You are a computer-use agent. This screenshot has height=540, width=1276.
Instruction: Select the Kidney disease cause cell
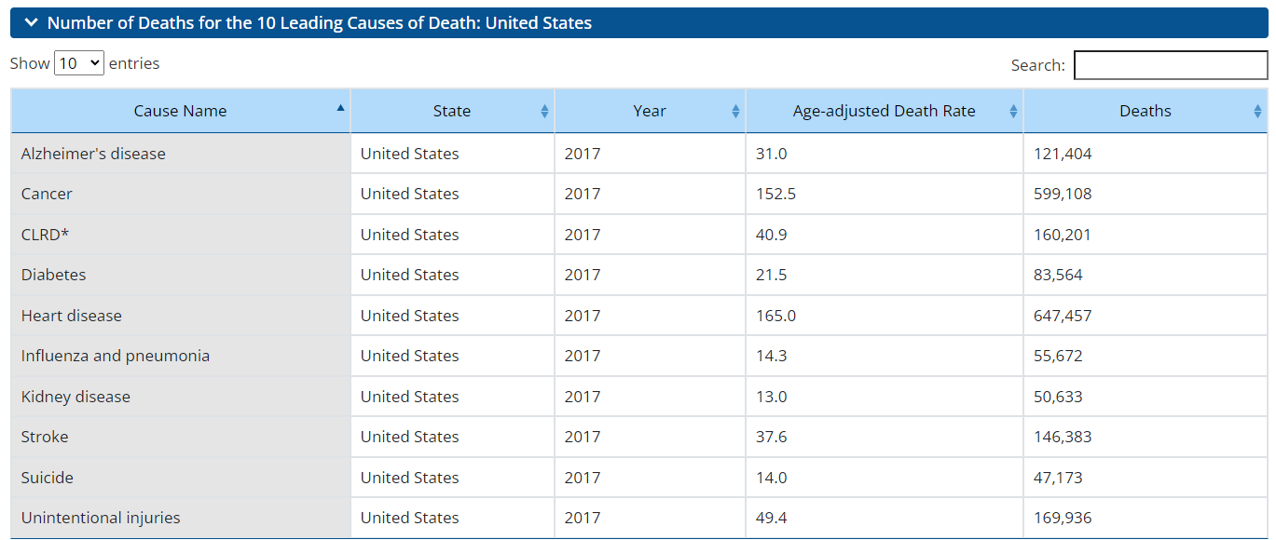[181, 397]
